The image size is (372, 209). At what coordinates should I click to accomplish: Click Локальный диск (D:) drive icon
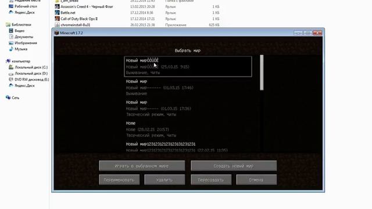[11, 74]
